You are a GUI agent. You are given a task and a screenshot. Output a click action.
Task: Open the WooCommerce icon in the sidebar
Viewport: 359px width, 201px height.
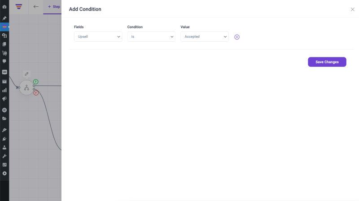(4, 72)
